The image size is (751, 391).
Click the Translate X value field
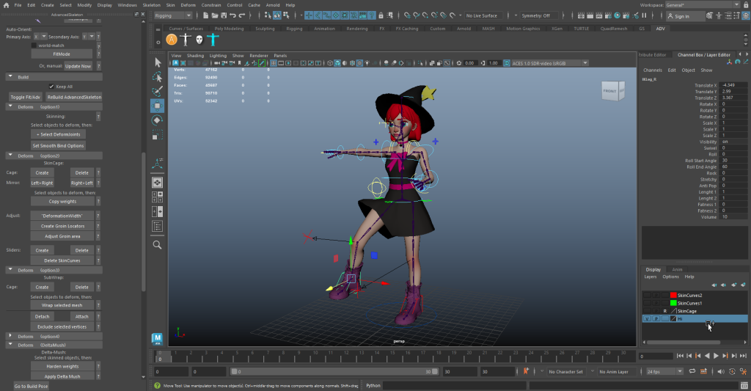pos(733,85)
